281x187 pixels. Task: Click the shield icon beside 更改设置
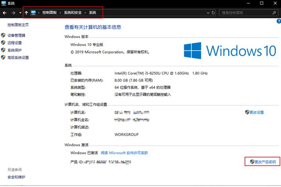click(247, 112)
